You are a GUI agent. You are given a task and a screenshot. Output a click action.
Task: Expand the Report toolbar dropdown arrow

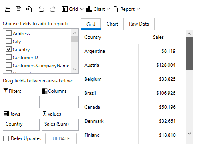tap(138, 9)
